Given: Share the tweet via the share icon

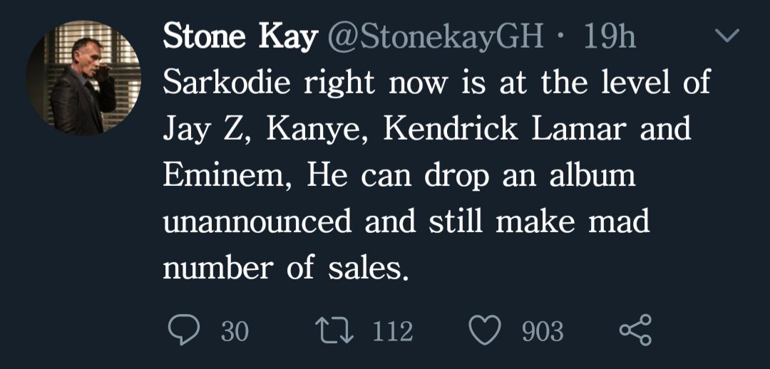Looking at the screenshot, I should 636,331.
